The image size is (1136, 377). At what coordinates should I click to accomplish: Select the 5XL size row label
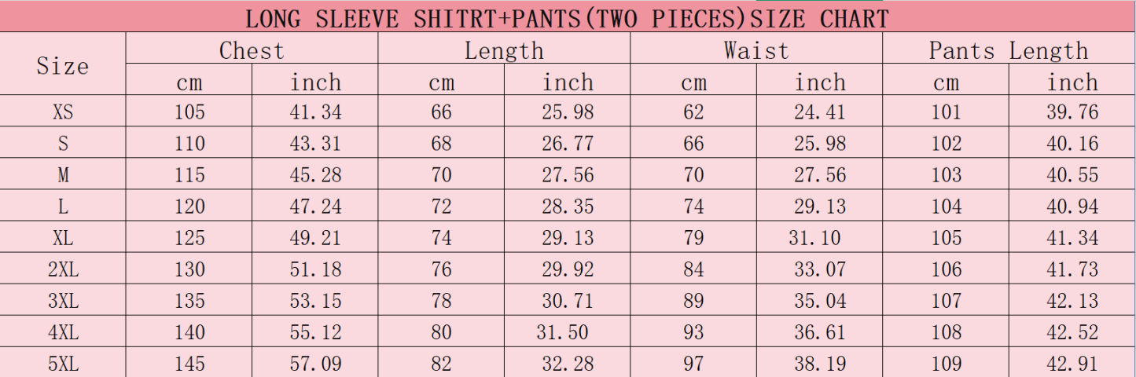63,363
